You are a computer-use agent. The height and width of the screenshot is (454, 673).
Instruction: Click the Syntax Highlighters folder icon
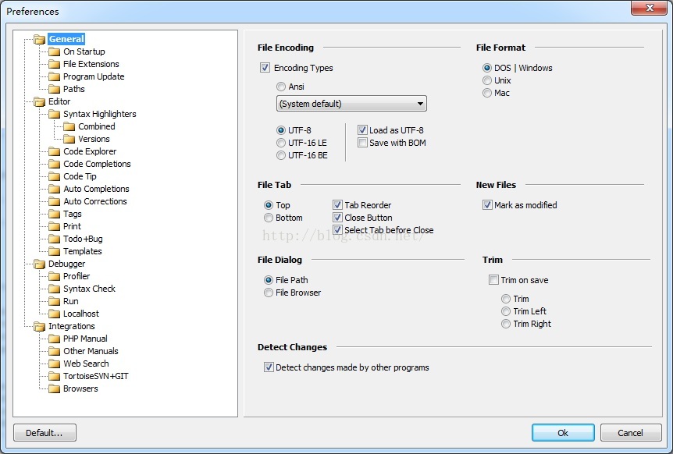point(54,114)
